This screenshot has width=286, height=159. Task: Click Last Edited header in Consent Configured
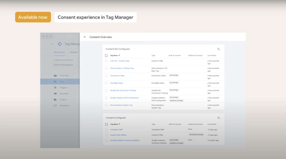(x=212, y=124)
